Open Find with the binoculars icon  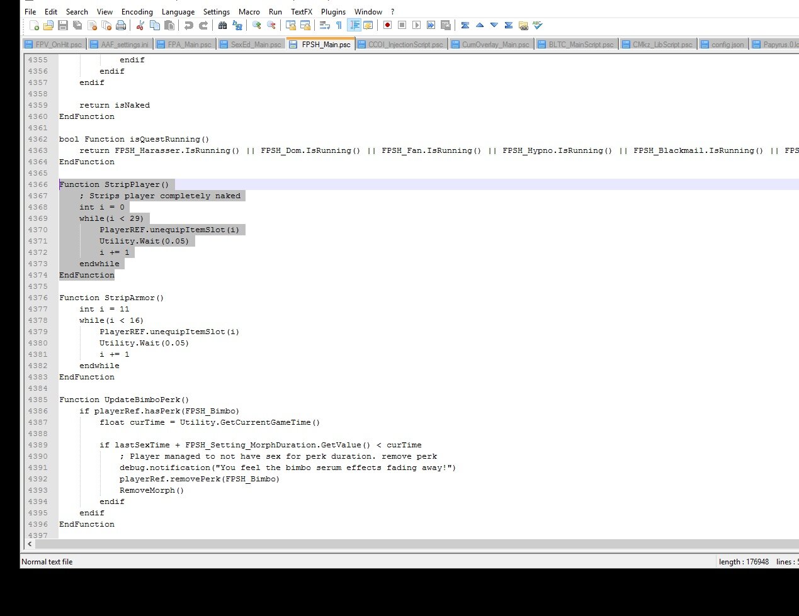[222, 25]
